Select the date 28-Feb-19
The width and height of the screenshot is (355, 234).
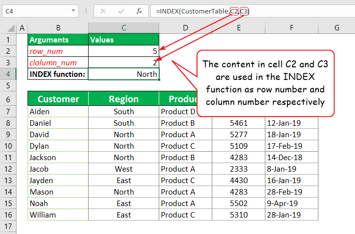pos(291,192)
